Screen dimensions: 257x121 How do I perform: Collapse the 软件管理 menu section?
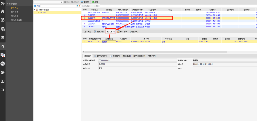7,4
